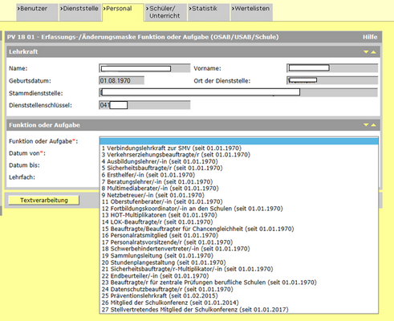Select the blank highlighted dropdown entry

tap(239, 141)
